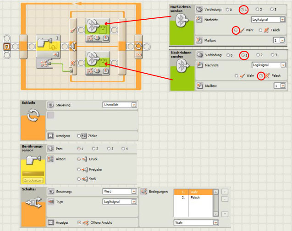
Task: Click the Schalter panel switch icon
Action: (x=33, y=204)
